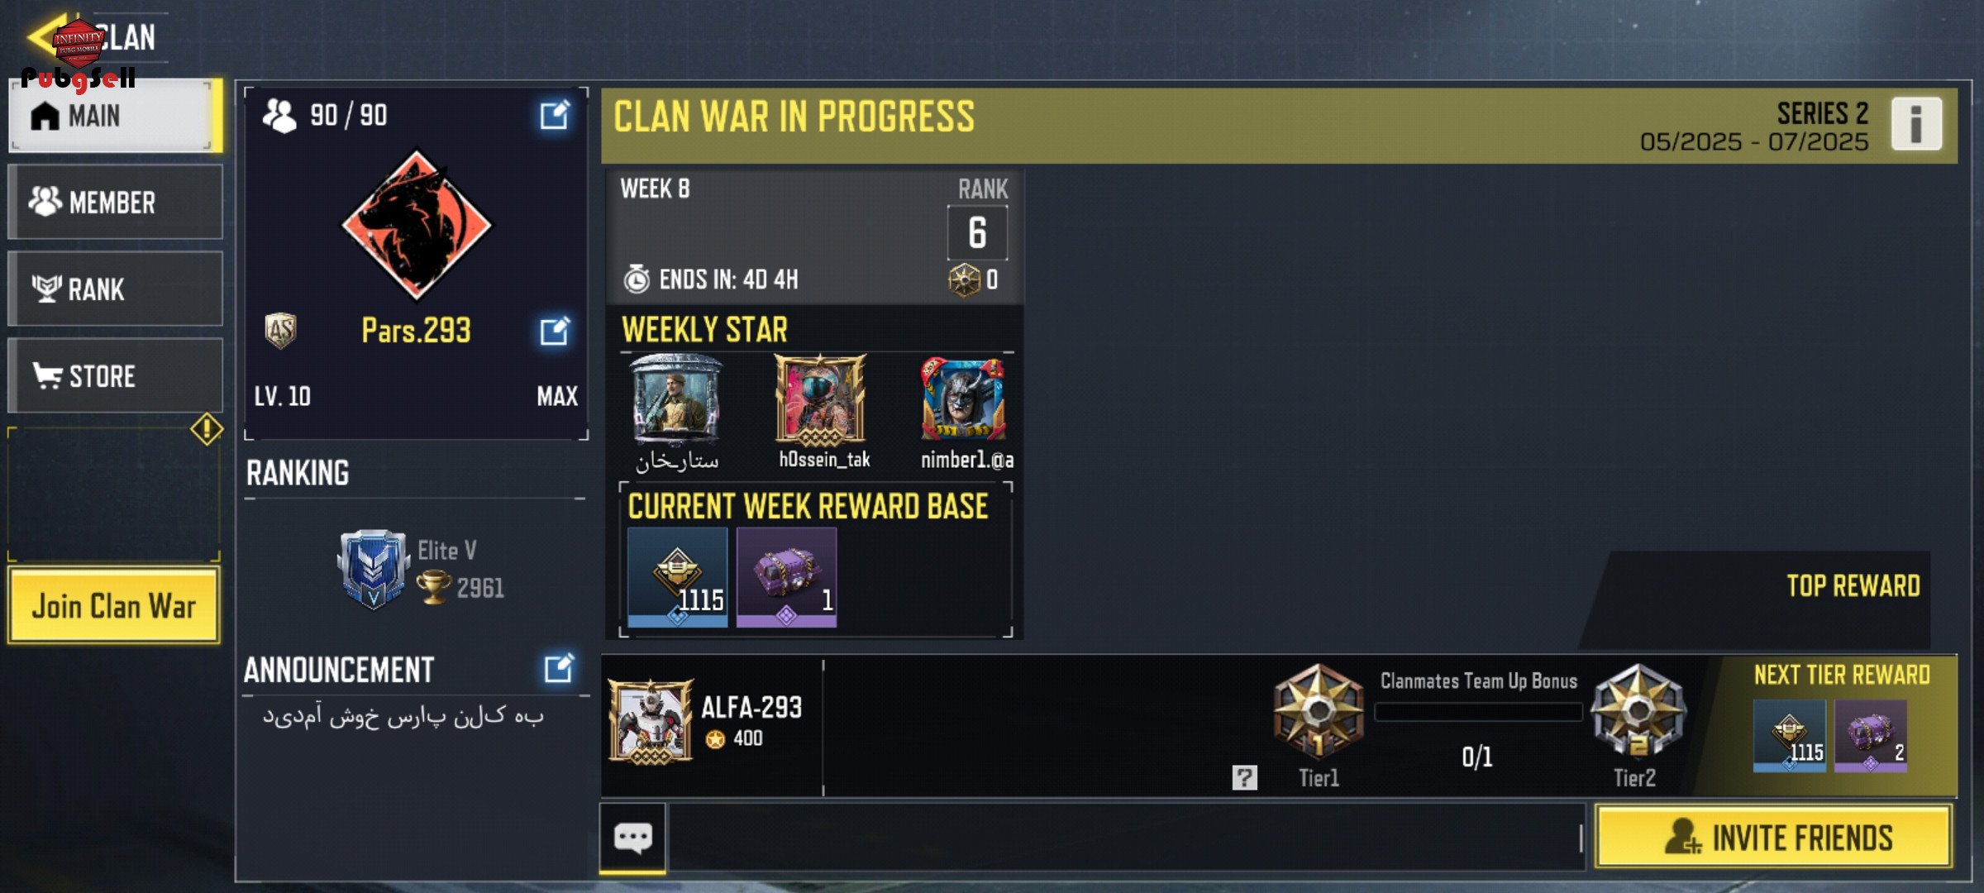Click the purple crate weekly reward
Viewport: 1984px width, 893px height.
(786, 577)
